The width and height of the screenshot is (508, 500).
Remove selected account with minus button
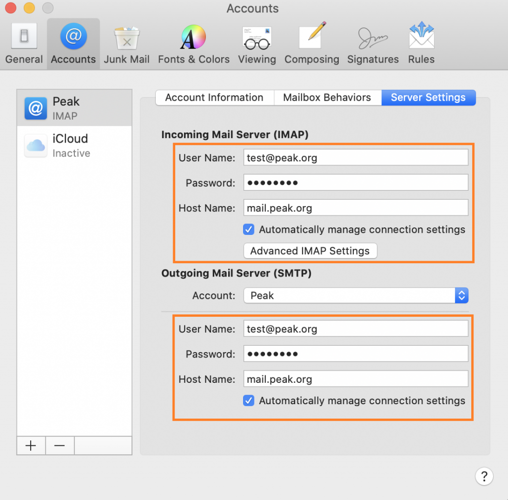point(60,445)
